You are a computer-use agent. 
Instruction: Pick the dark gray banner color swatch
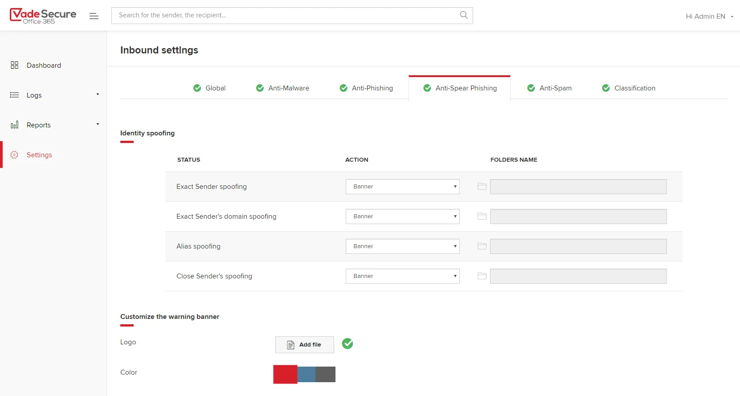[325, 375]
